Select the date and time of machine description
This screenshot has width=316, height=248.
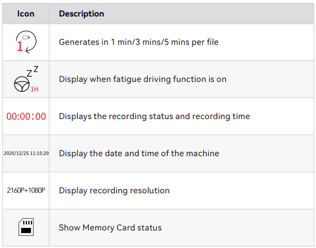(139, 154)
